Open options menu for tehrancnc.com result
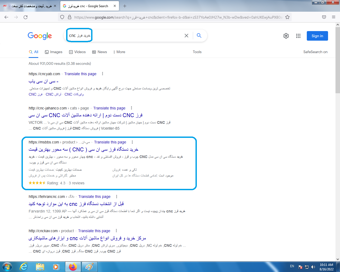The width and height of the screenshot is (340, 272). pos(117,197)
